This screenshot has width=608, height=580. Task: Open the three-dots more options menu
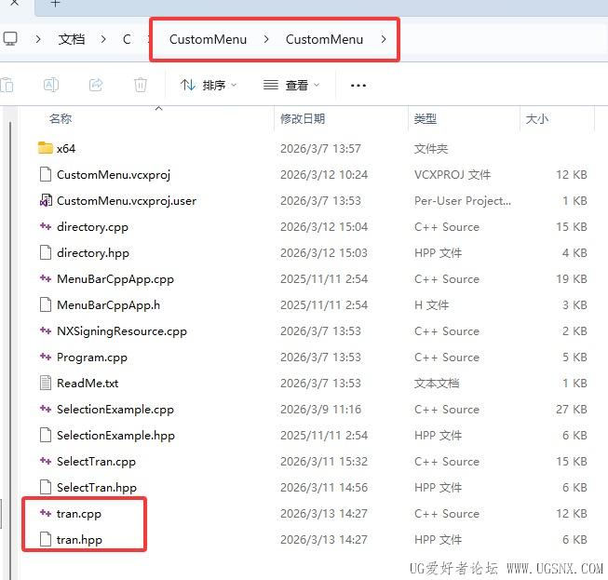coord(358,86)
